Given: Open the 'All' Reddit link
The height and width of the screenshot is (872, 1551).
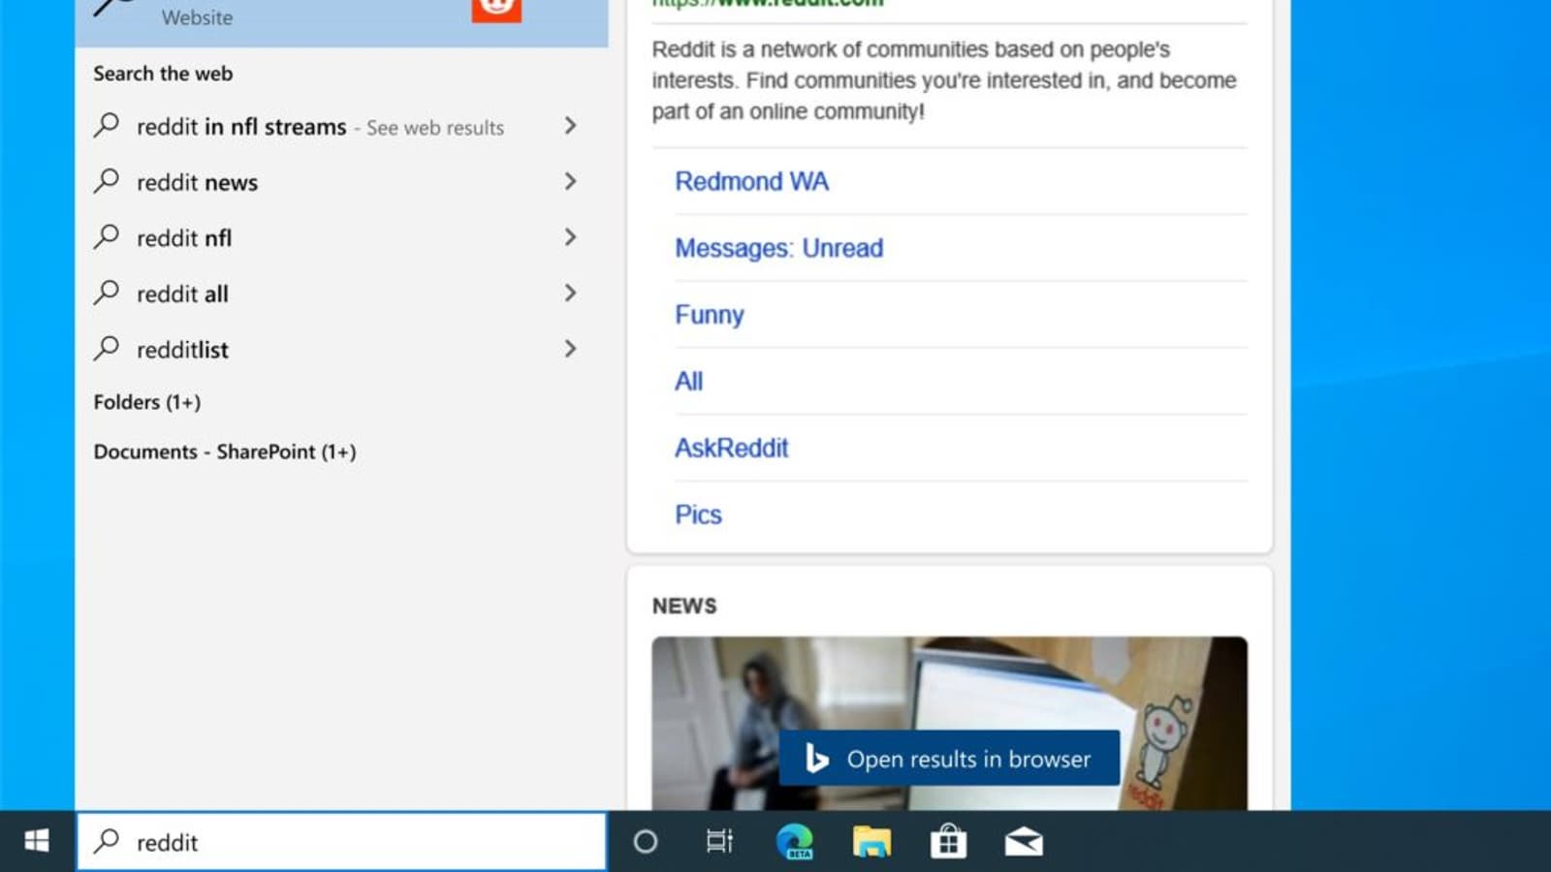Looking at the screenshot, I should [688, 381].
